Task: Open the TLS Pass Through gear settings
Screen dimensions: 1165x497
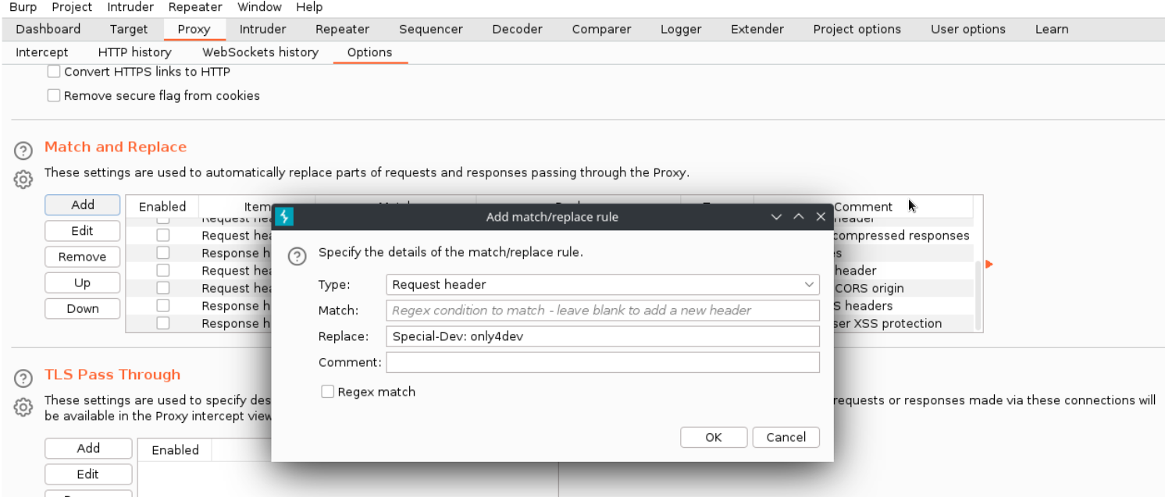Action: [x=23, y=407]
